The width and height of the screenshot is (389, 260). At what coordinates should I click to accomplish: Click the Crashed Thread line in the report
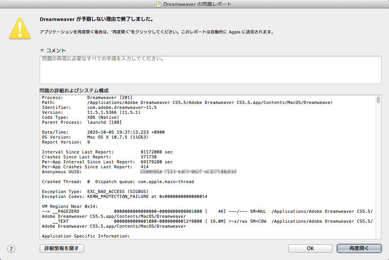point(117,182)
